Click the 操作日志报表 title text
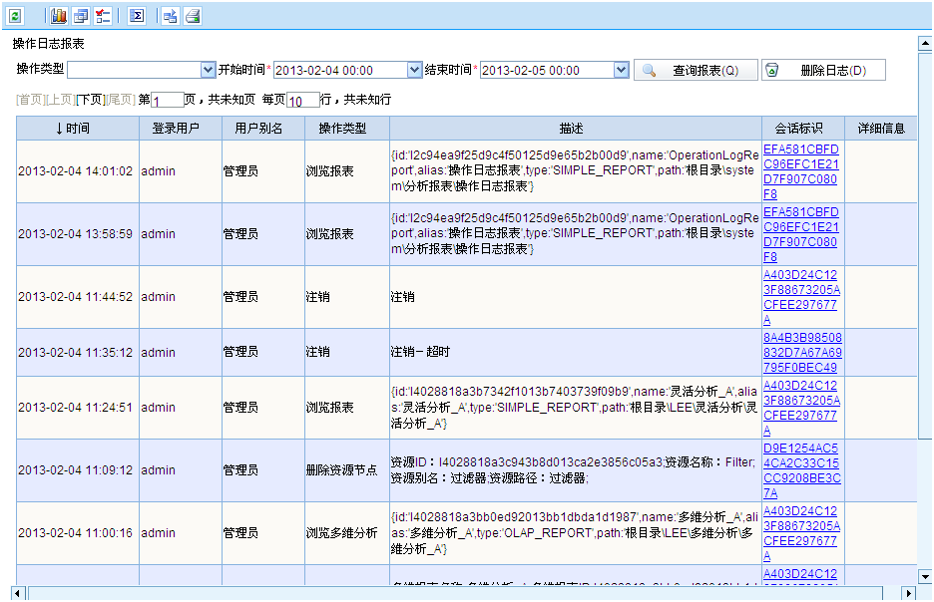 [x=49, y=44]
